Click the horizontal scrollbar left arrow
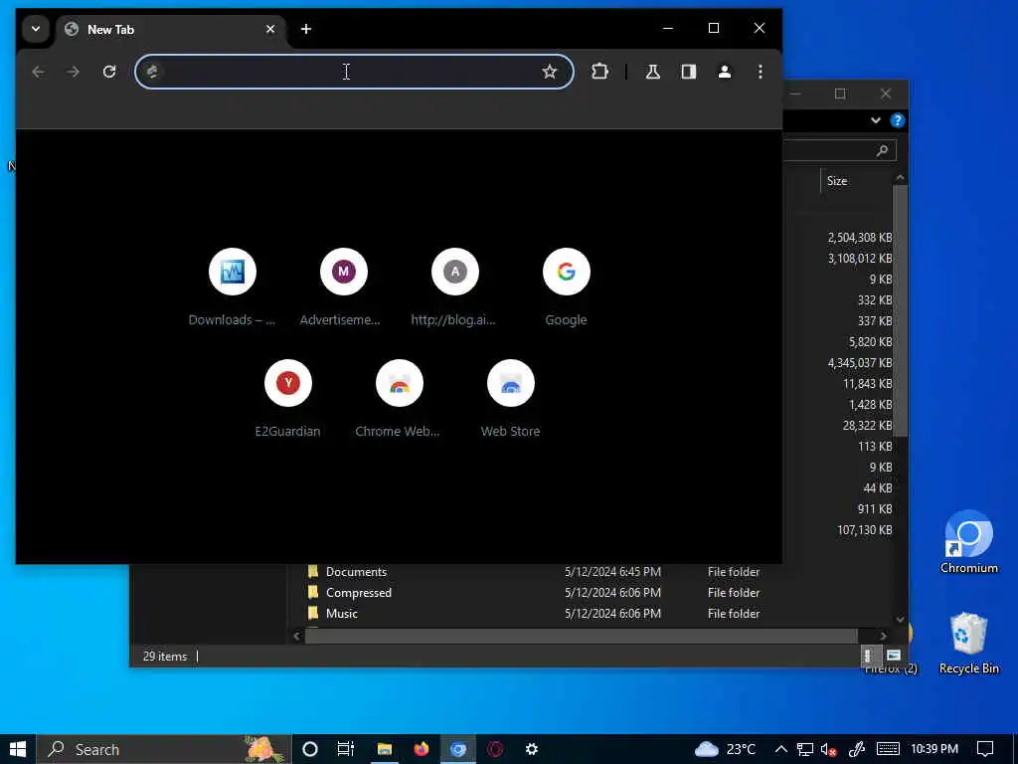The image size is (1018, 764). (x=296, y=636)
